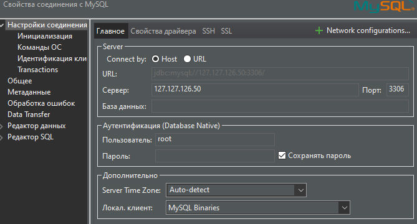Image resolution: width=417 pixels, height=224 pixels.
Task: Open Команды ОС settings page
Action: [x=40, y=47]
